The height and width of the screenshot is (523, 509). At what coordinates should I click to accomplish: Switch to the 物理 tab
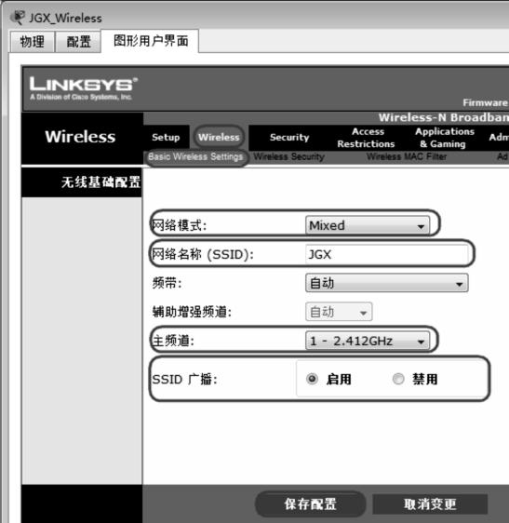pos(33,42)
